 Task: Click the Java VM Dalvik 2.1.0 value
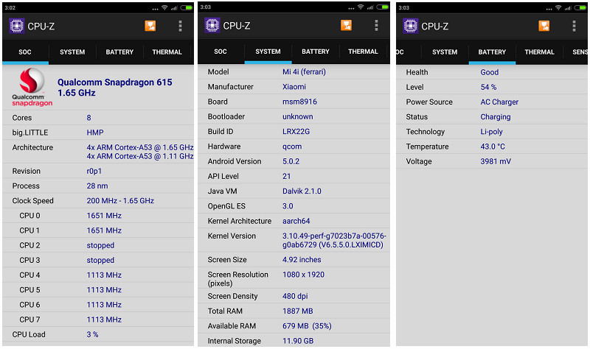pyautogui.click(x=302, y=191)
